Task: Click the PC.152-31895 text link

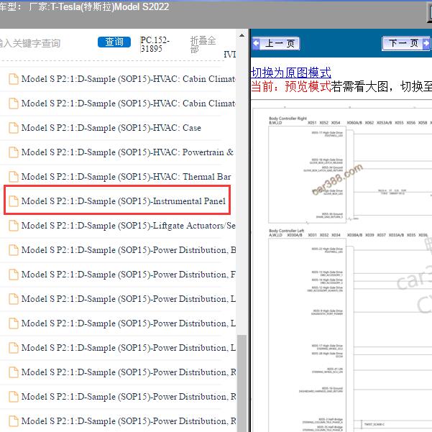Action: [x=155, y=44]
